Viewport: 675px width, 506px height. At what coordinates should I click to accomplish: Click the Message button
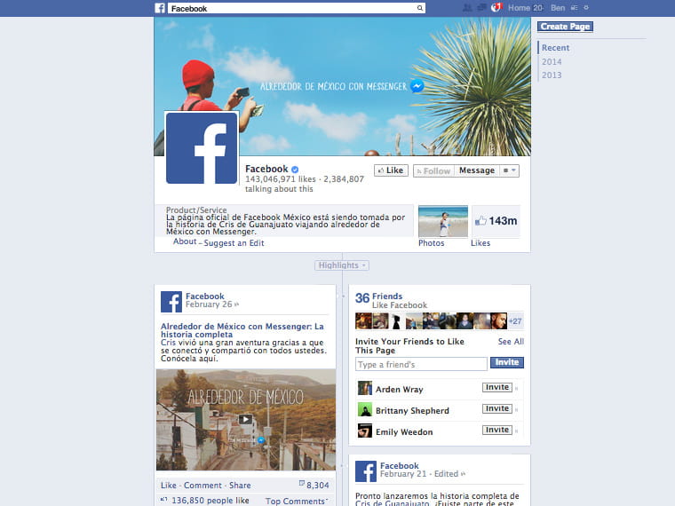[477, 170]
